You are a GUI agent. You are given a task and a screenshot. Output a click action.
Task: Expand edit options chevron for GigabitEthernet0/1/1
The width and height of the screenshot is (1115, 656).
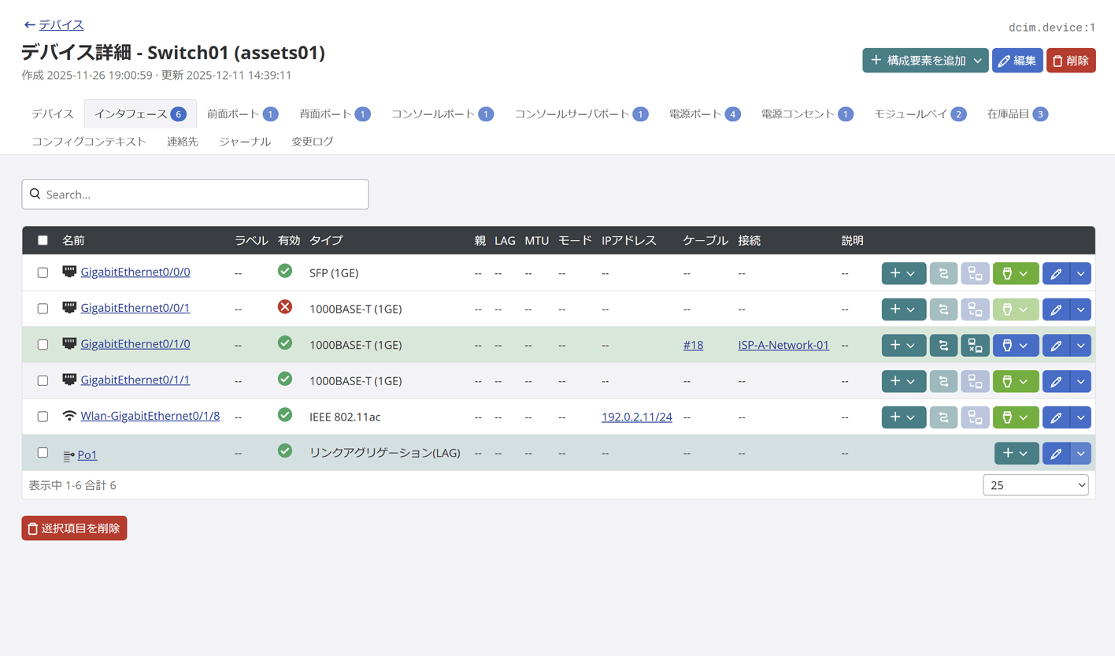point(1080,381)
